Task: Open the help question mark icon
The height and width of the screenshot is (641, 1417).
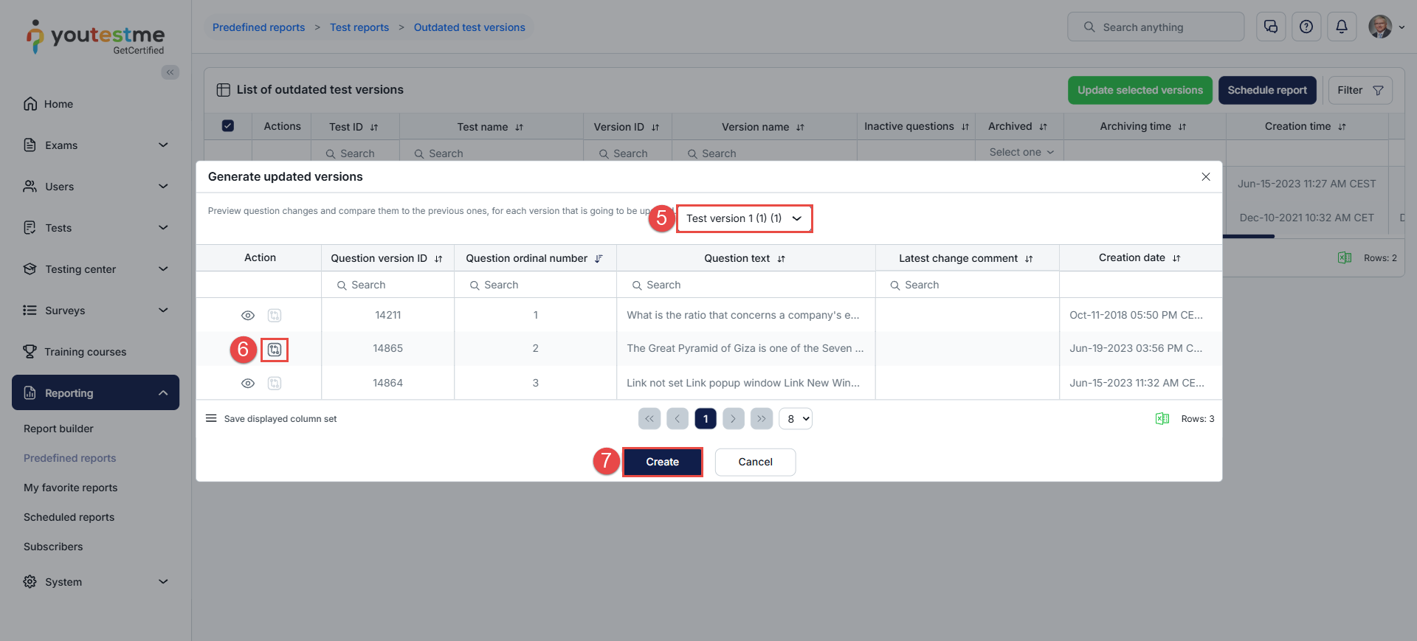Action: 1306,27
